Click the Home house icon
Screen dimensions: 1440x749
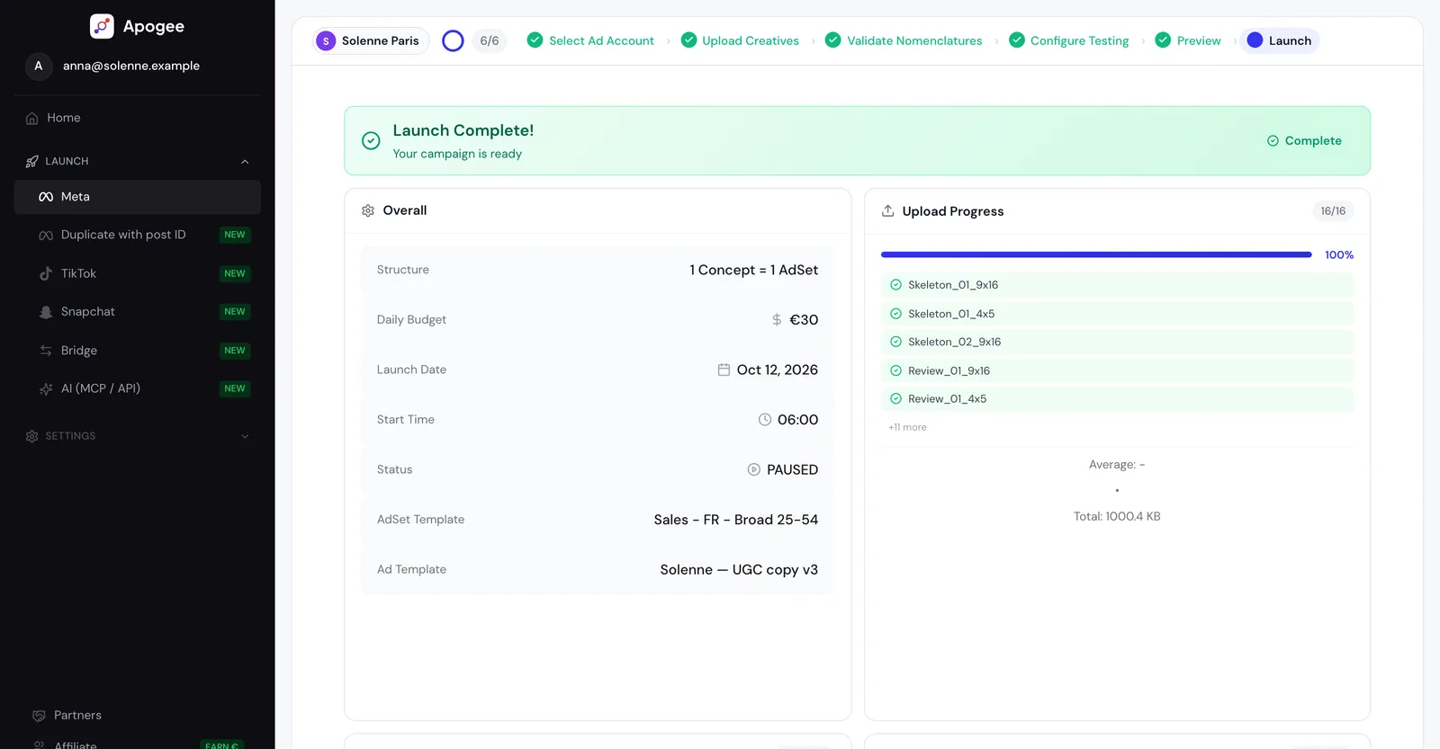tap(32, 119)
